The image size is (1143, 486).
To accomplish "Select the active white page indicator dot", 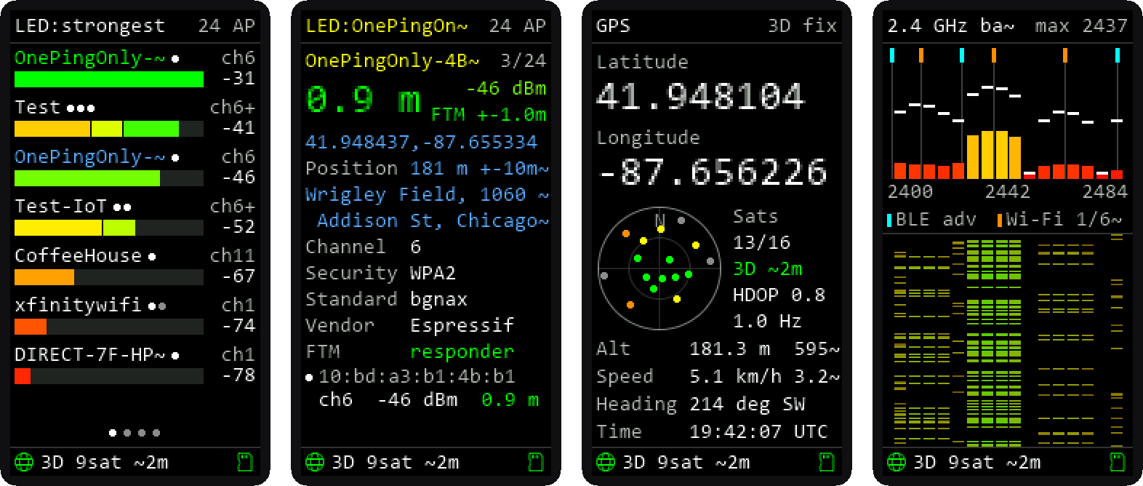I will [x=113, y=433].
